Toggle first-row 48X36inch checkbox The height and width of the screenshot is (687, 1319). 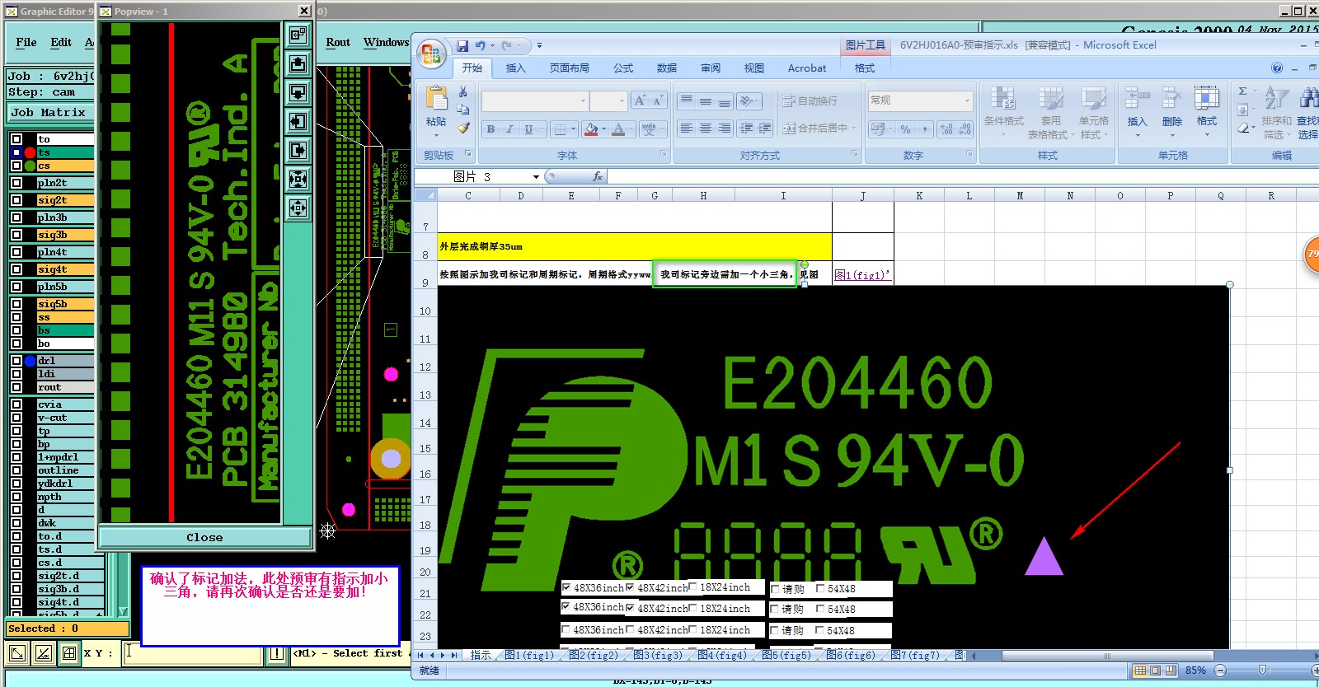566,588
